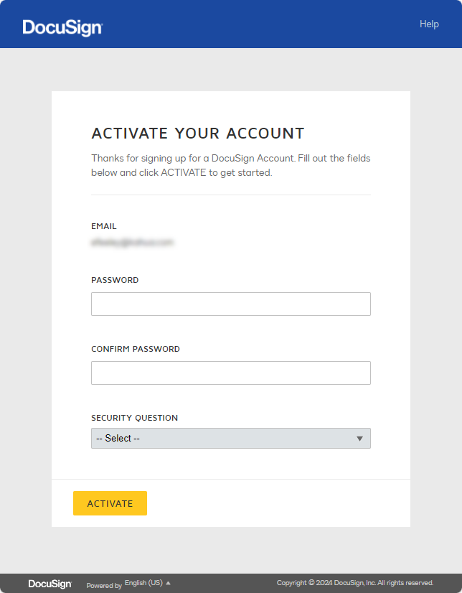Click the CONFIRM PASSWORD label
Screen dimensions: 462x593
click(x=136, y=349)
